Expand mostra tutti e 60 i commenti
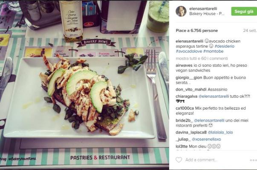The width and height of the screenshot is (257, 170). pos(202,58)
